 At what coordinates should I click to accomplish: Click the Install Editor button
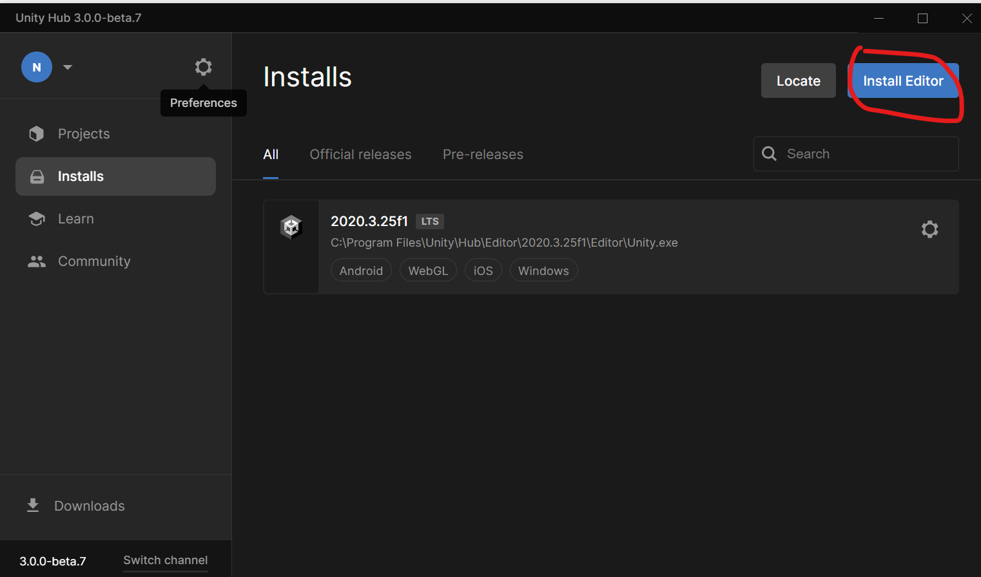pos(903,80)
